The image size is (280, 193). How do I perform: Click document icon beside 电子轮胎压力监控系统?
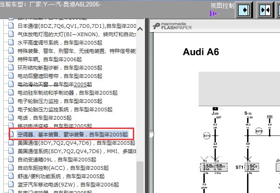[11, 109]
